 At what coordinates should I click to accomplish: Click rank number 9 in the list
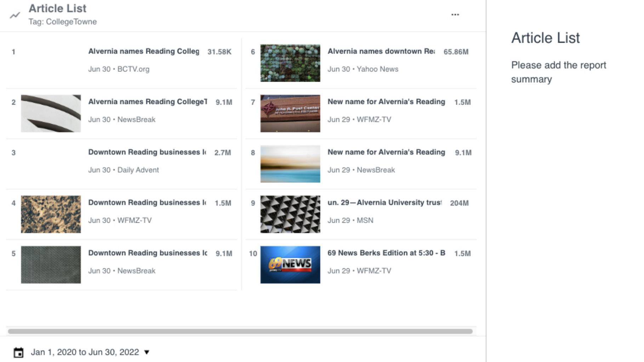(253, 203)
